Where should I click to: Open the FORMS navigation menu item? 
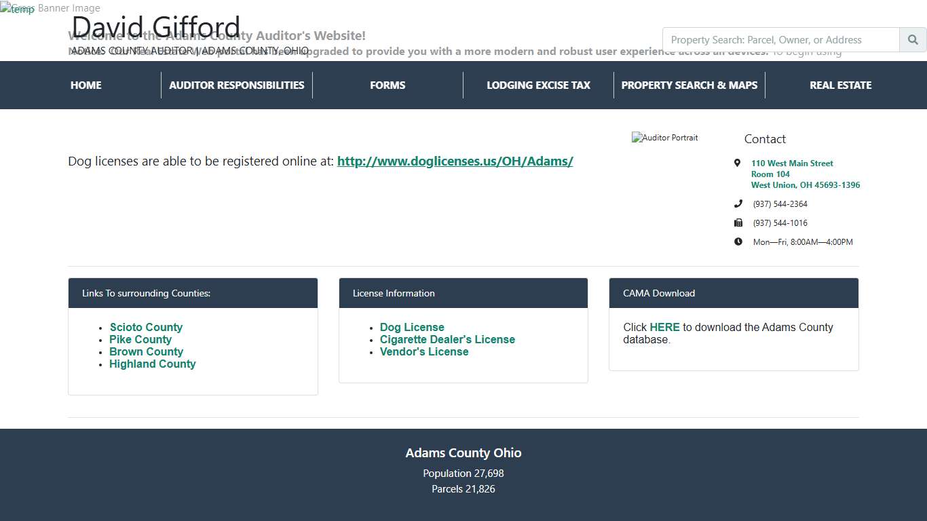click(x=387, y=85)
